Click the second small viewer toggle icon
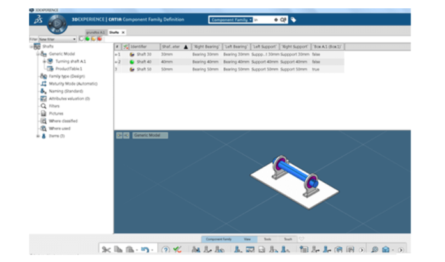The height and width of the screenshot is (262, 445). click(127, 135)
